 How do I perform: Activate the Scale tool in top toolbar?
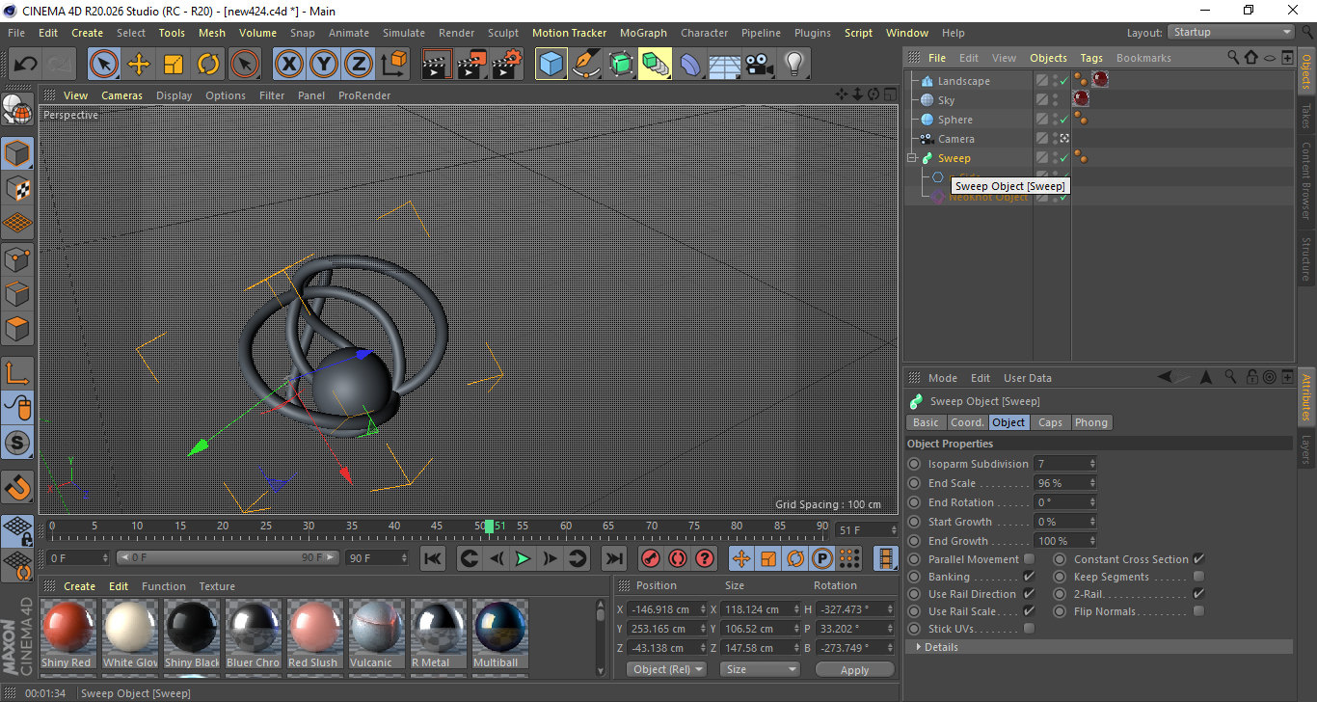[x=174, y=65]
